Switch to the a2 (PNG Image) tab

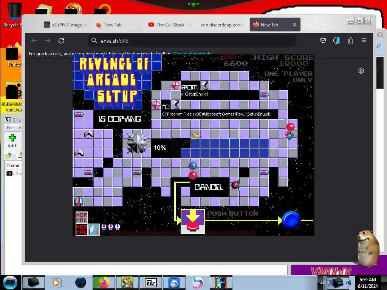click(65, 25)
